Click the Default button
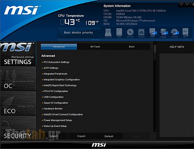194x149 pixels. pyautogui.click(x=109, y=136)
